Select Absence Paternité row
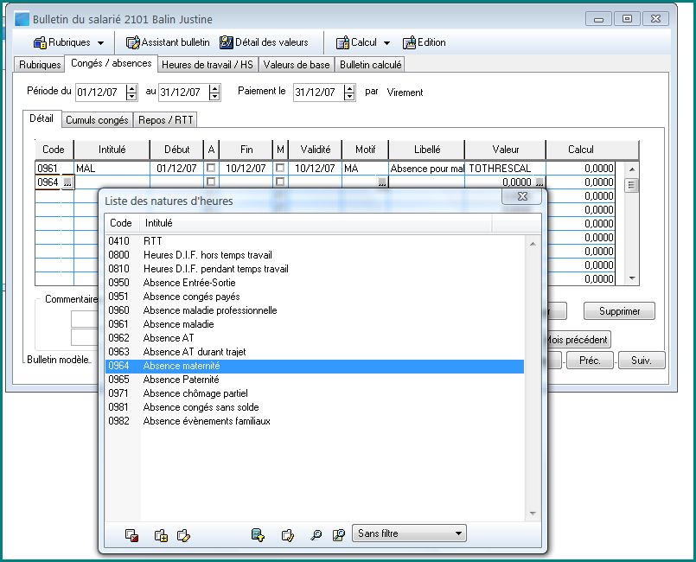 tap(315, 380)
